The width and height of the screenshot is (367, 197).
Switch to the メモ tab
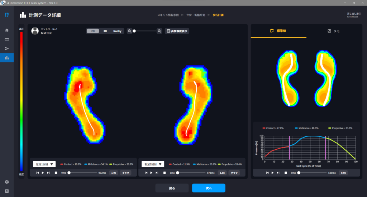pyautogui.click(x=334, y=31)
